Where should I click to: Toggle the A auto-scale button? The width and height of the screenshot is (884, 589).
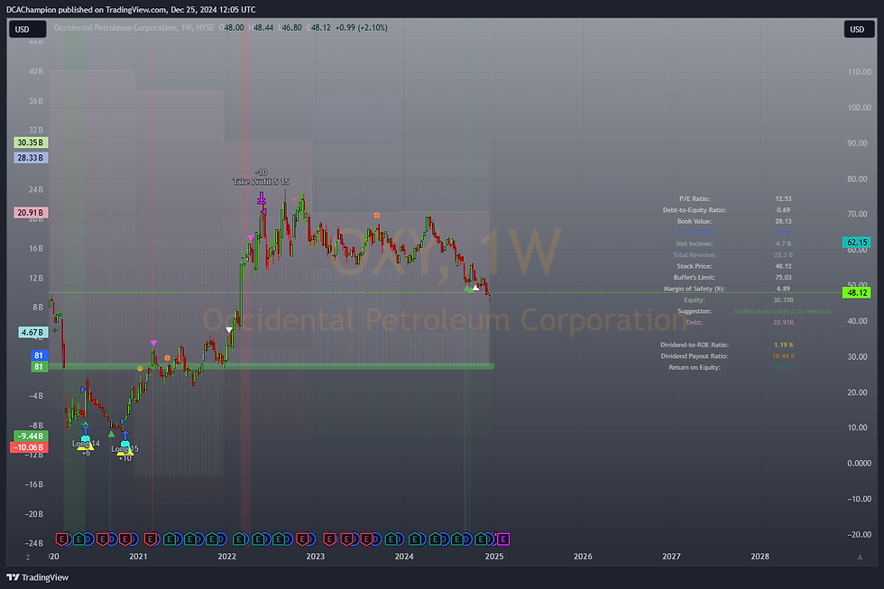pos(860,557)
